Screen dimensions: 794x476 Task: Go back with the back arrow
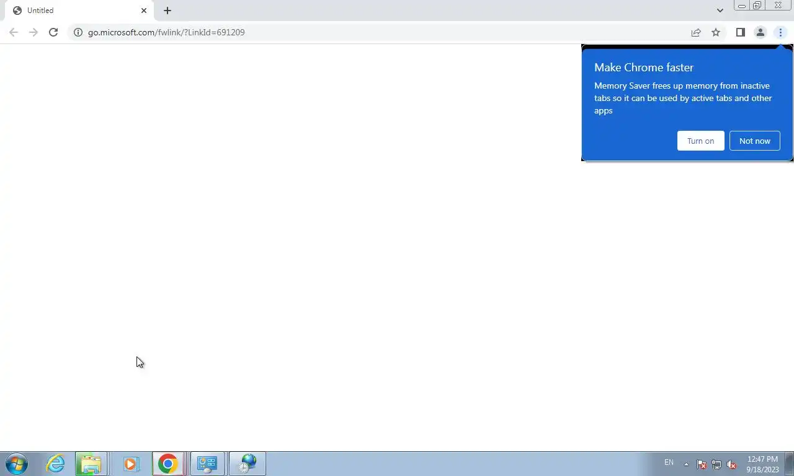[14, 32]
